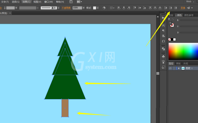
Task: Expand the stroke weight dropdown arrow
Action: click(16, 8)
